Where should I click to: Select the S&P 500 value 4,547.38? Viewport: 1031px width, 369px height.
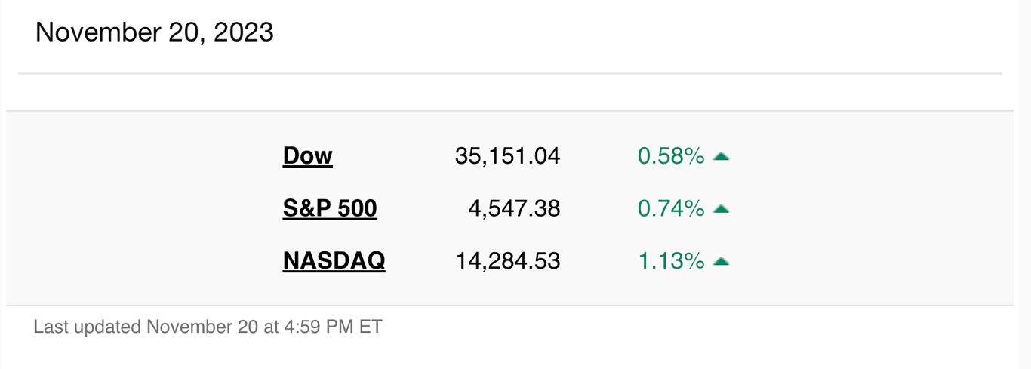click(x=514, y=208)
